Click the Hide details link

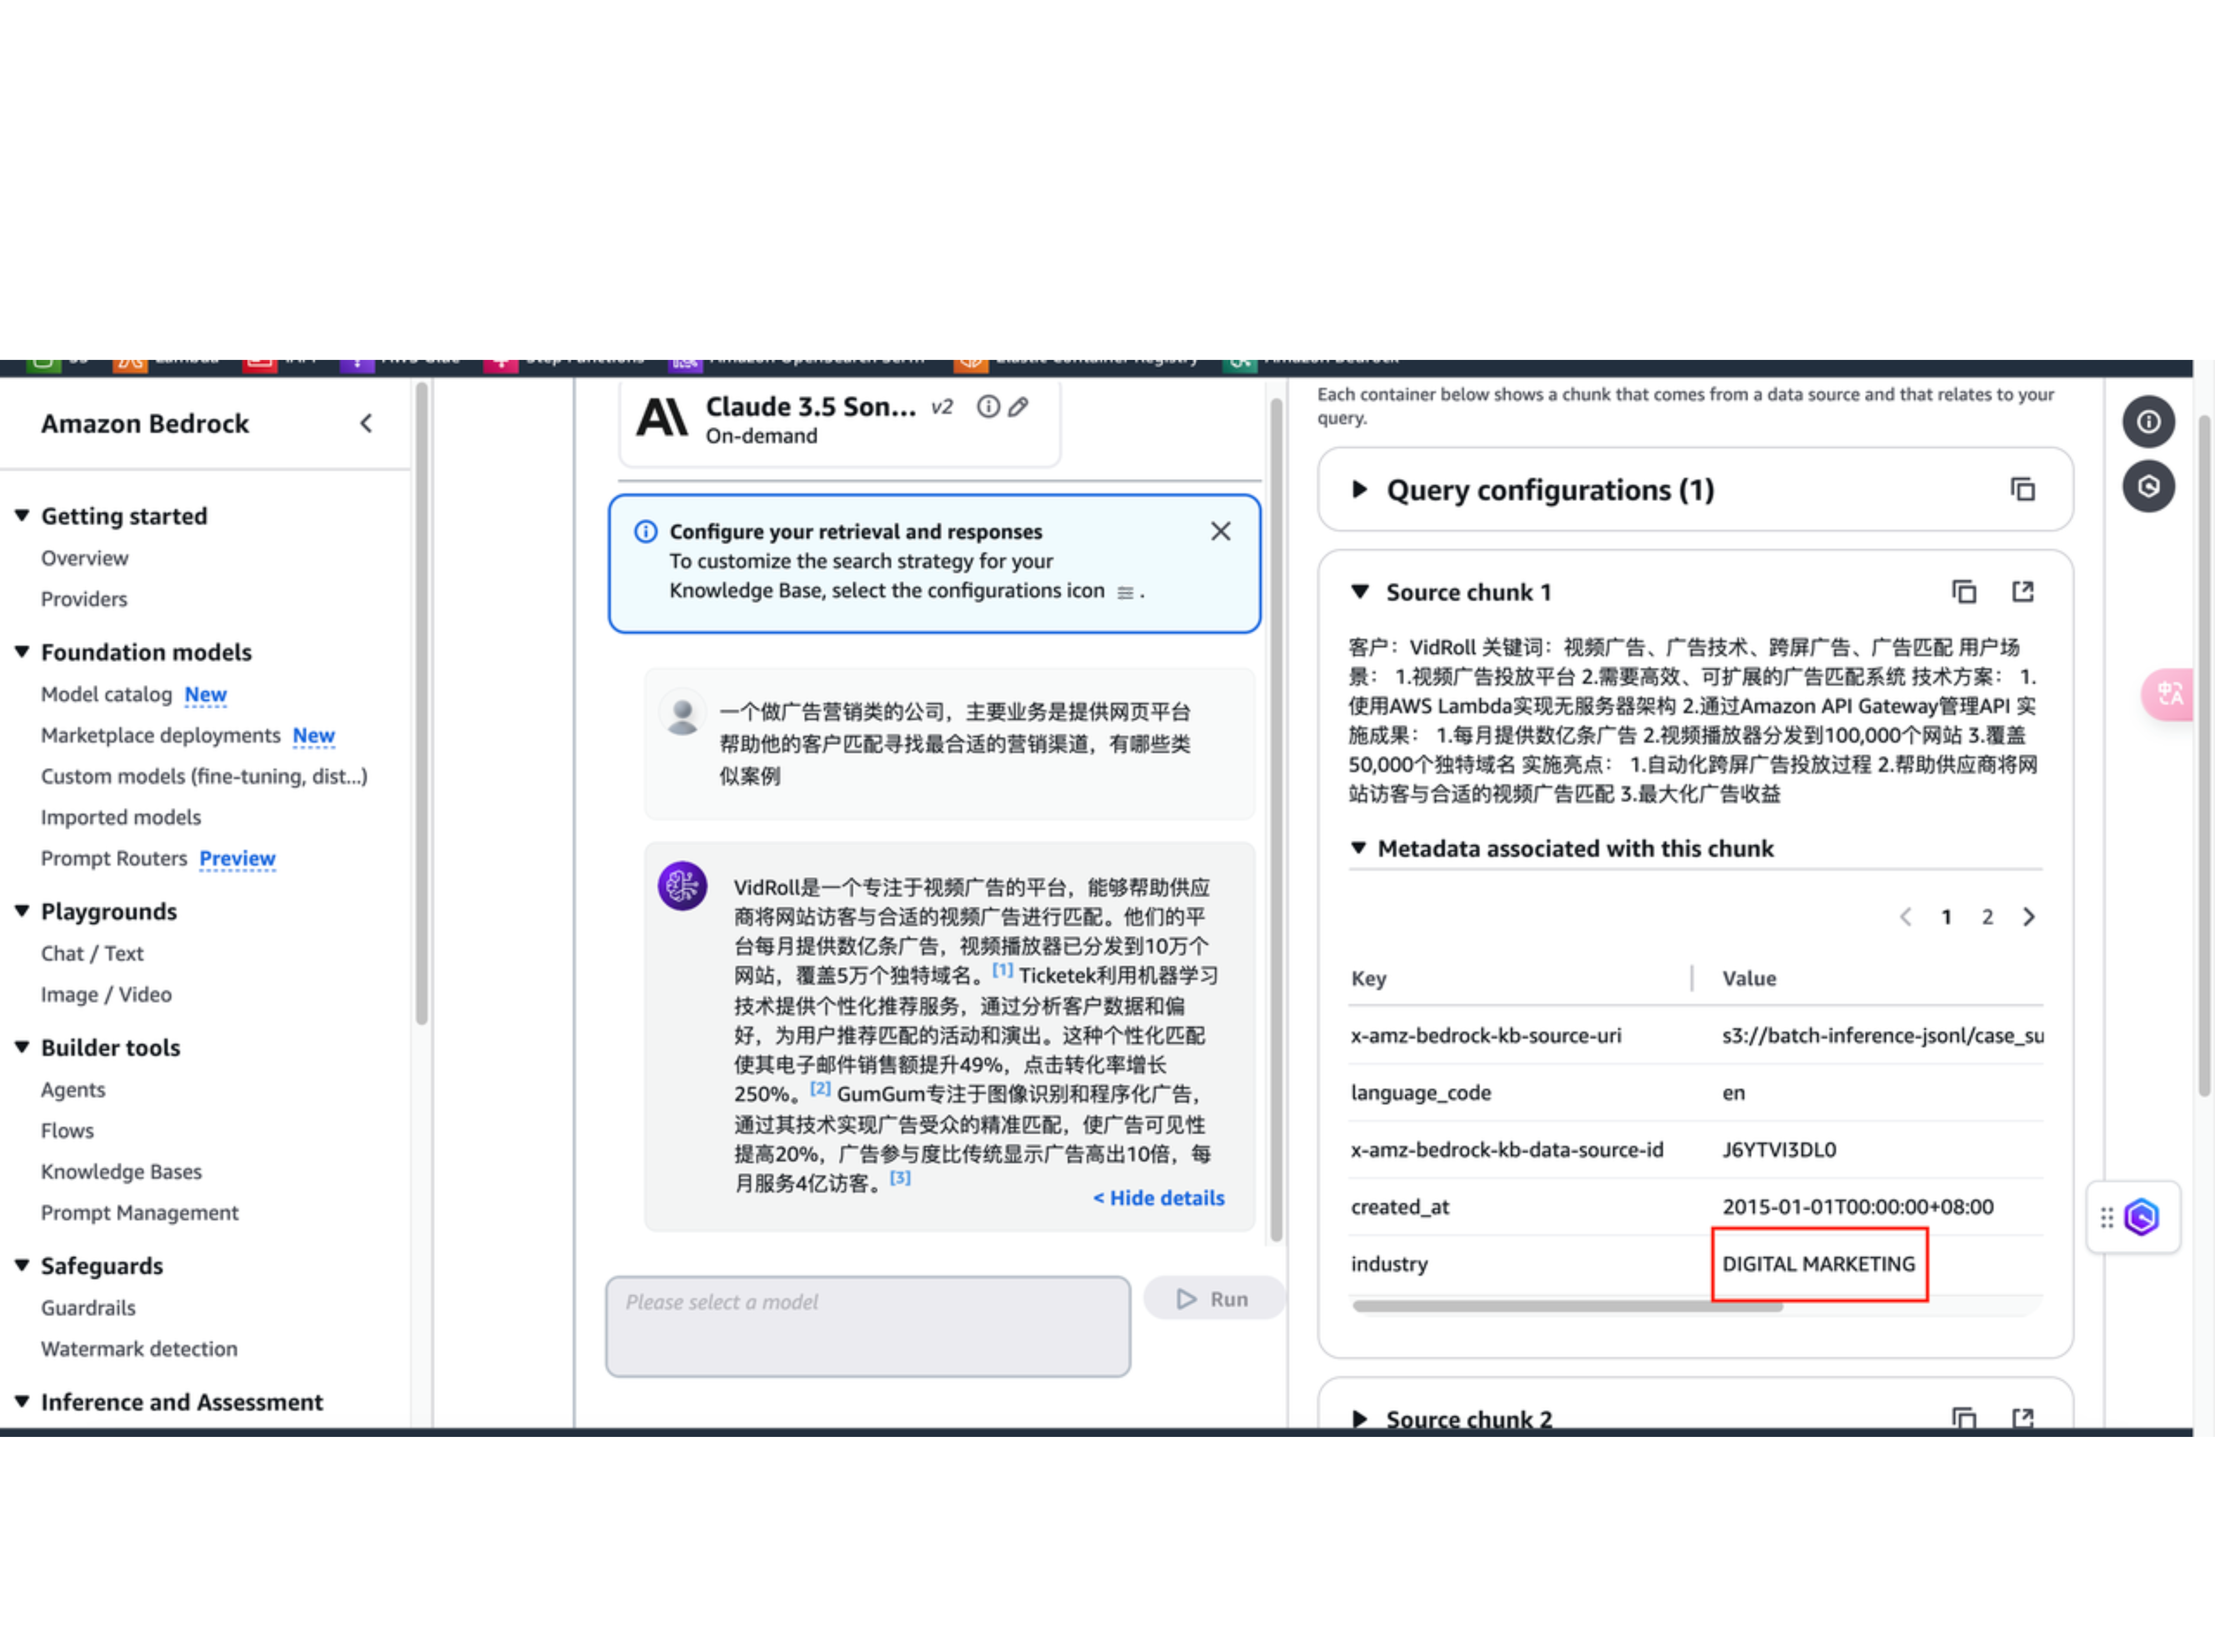(x=1158, y=1198)
